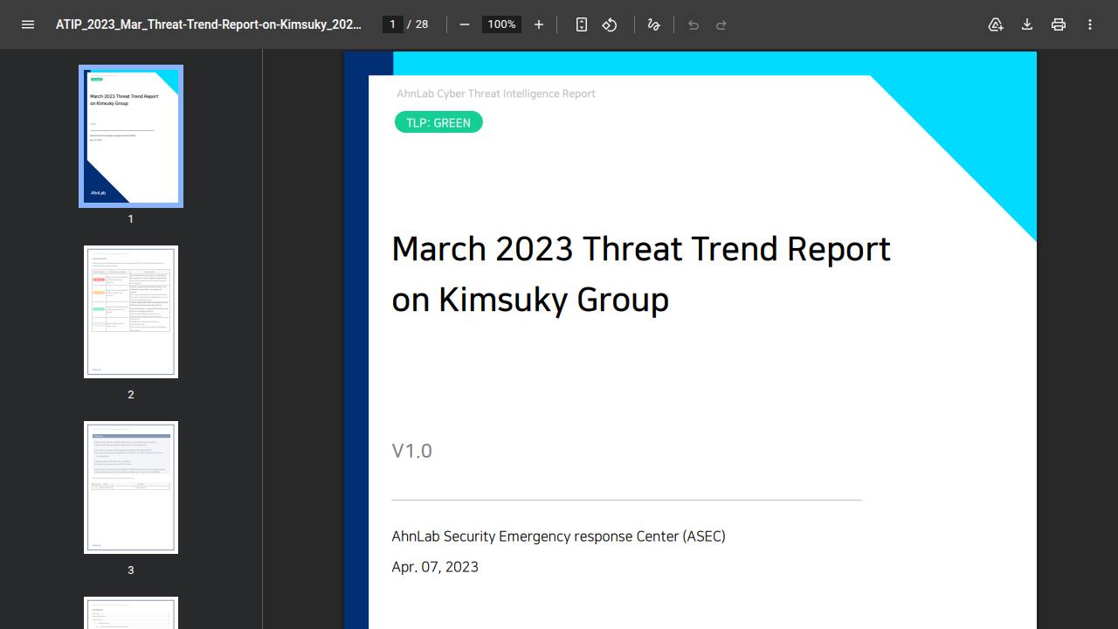Open the more actions menu
This screenshot has height=629, width=1118.
pos(1090,24)
